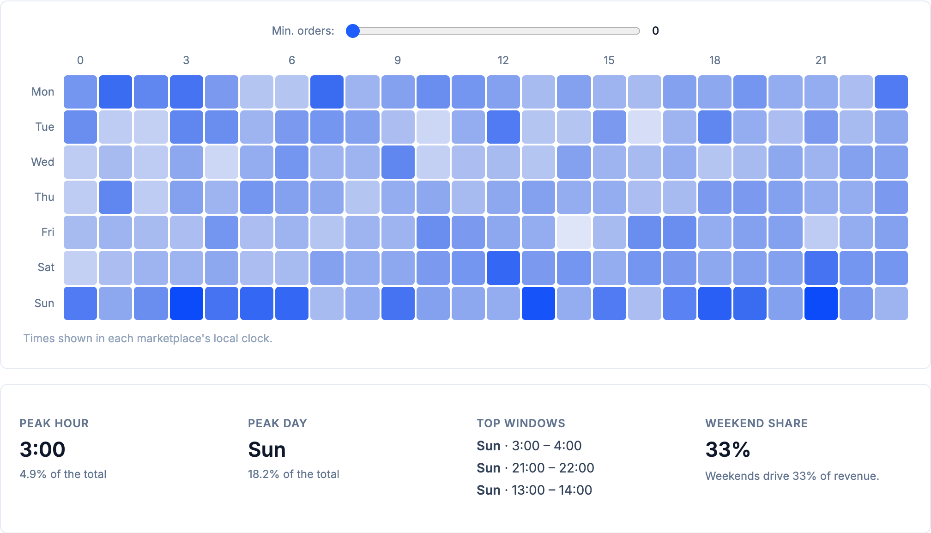Click the Weekend Share 33% value

pos(728,449)
